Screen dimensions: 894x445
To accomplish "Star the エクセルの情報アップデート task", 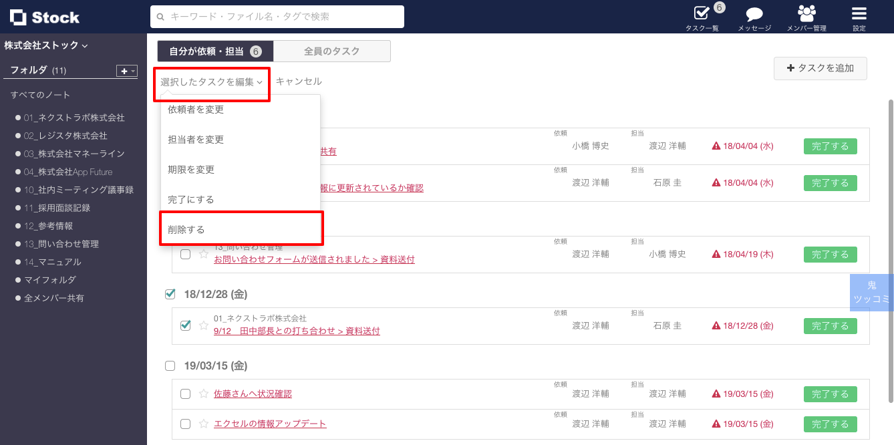I will (204, 424).
